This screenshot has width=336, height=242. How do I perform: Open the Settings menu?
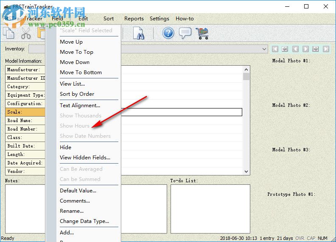(159, 19)
